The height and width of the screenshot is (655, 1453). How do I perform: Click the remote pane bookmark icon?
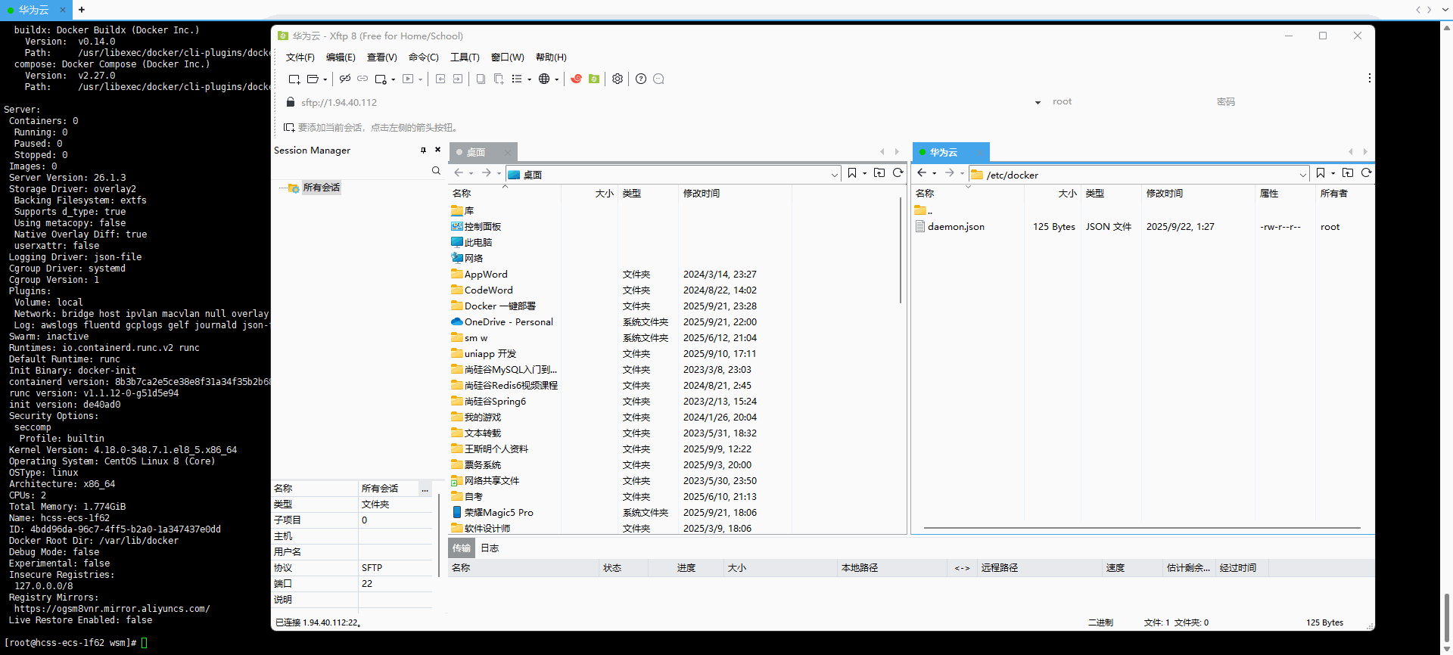coord(1321,173)
